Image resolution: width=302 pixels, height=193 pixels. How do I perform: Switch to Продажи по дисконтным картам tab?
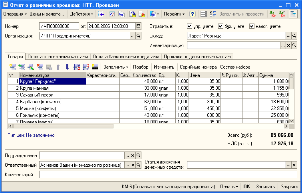[x=197, y=57]
